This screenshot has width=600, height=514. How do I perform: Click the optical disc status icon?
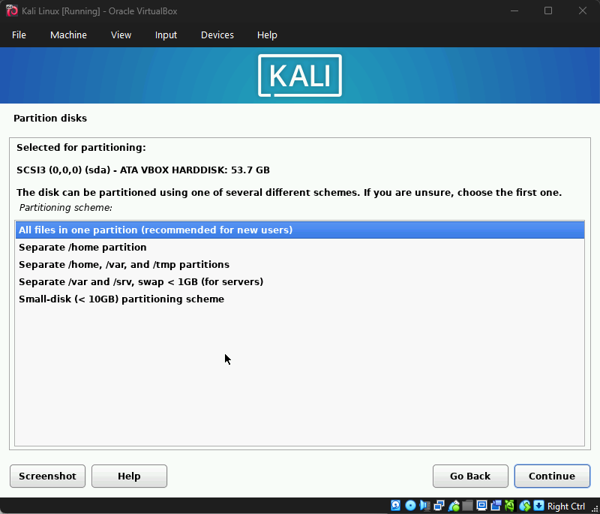[x=410, y=506]
